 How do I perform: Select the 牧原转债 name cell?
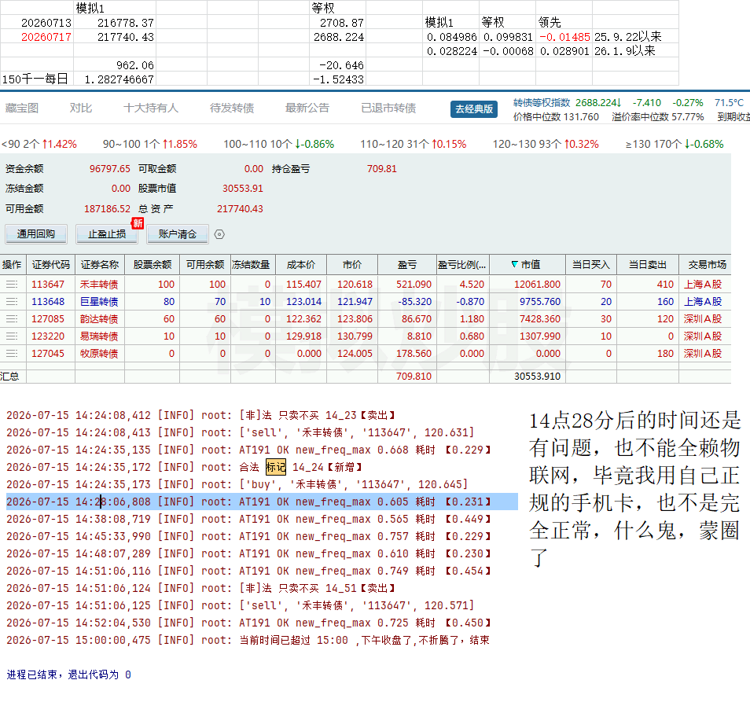pos(99,354)
